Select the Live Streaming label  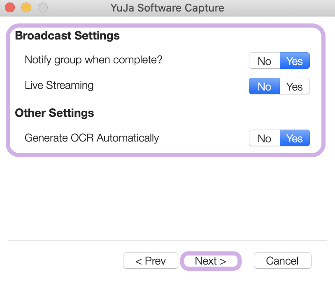tap(59, 86)
